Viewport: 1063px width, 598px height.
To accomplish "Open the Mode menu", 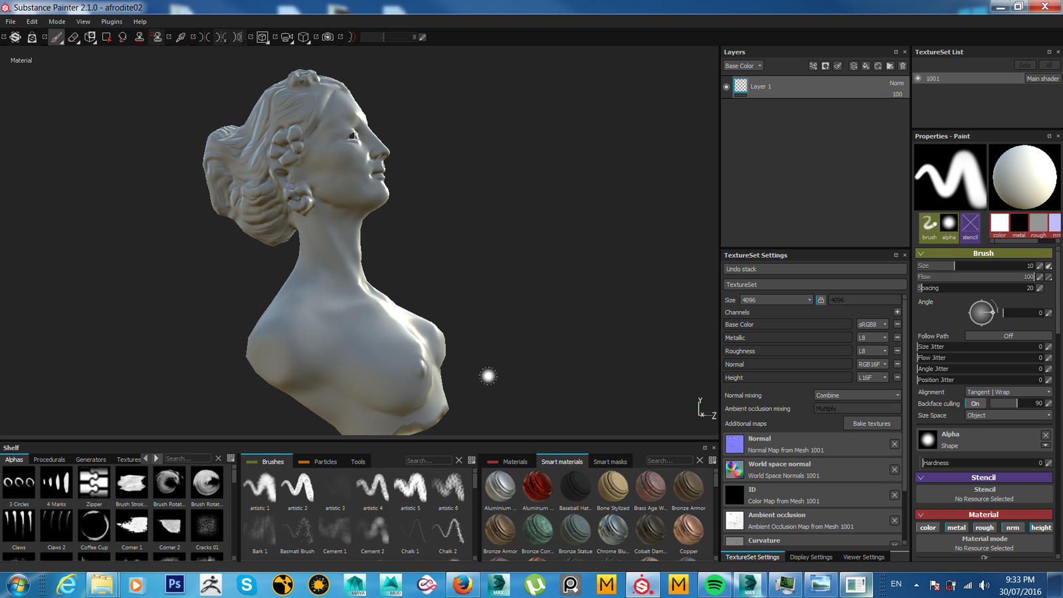I will 57,21.
